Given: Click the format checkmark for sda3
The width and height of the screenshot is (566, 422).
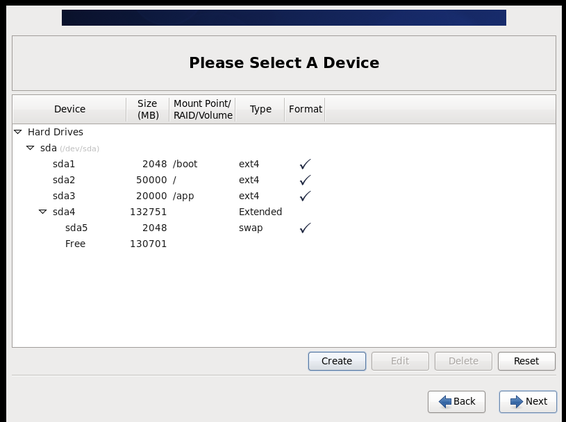Looking at the screenshot, I should click(305, 196).
